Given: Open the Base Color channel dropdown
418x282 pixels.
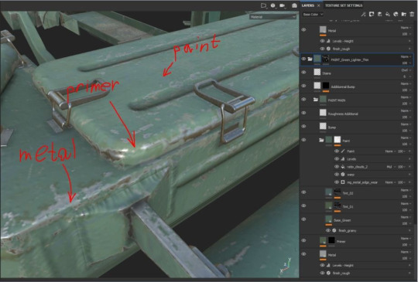Looking at the screenshot, I should click(313, 15).
